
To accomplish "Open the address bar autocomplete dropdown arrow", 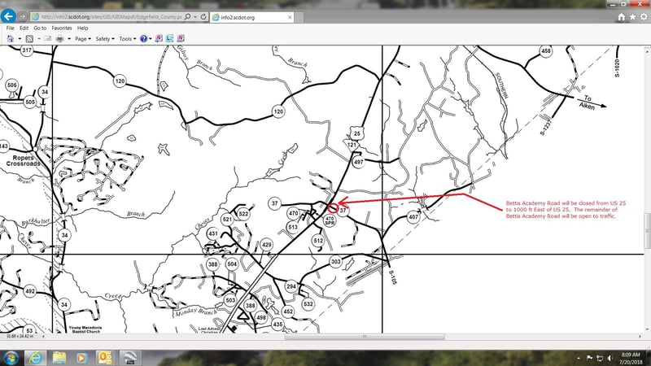I will pos(195,17).
